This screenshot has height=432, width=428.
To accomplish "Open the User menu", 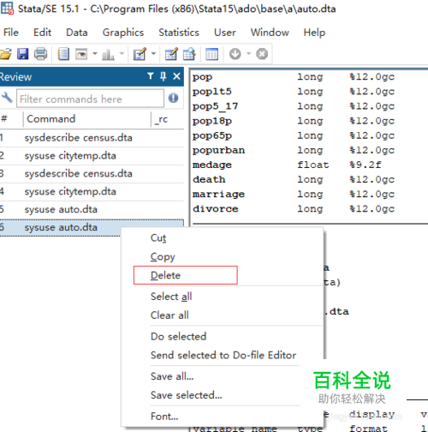I will pos(225,33).
